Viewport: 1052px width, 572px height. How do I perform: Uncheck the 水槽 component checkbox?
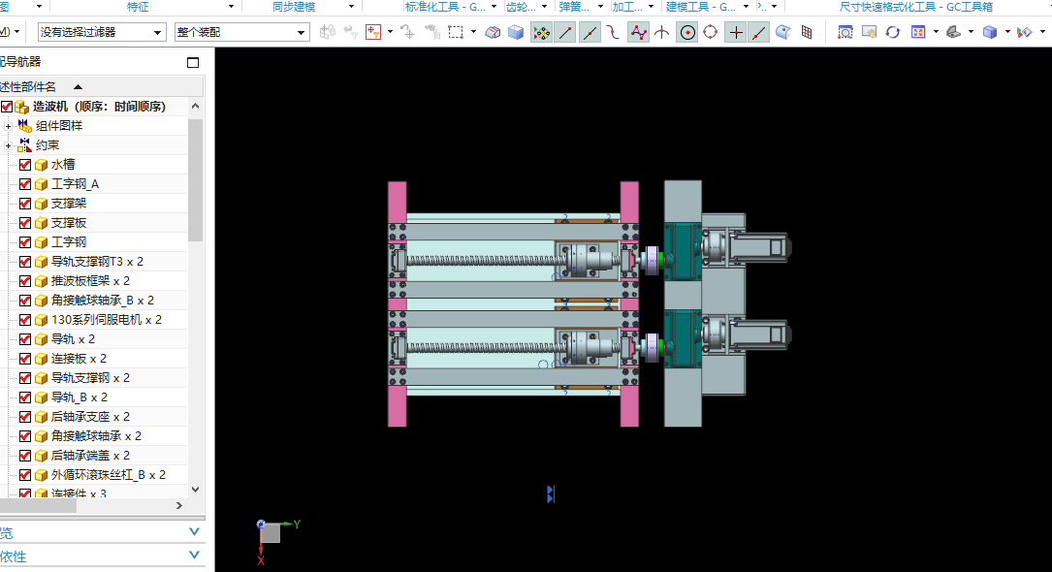click(x=25, y=164)
